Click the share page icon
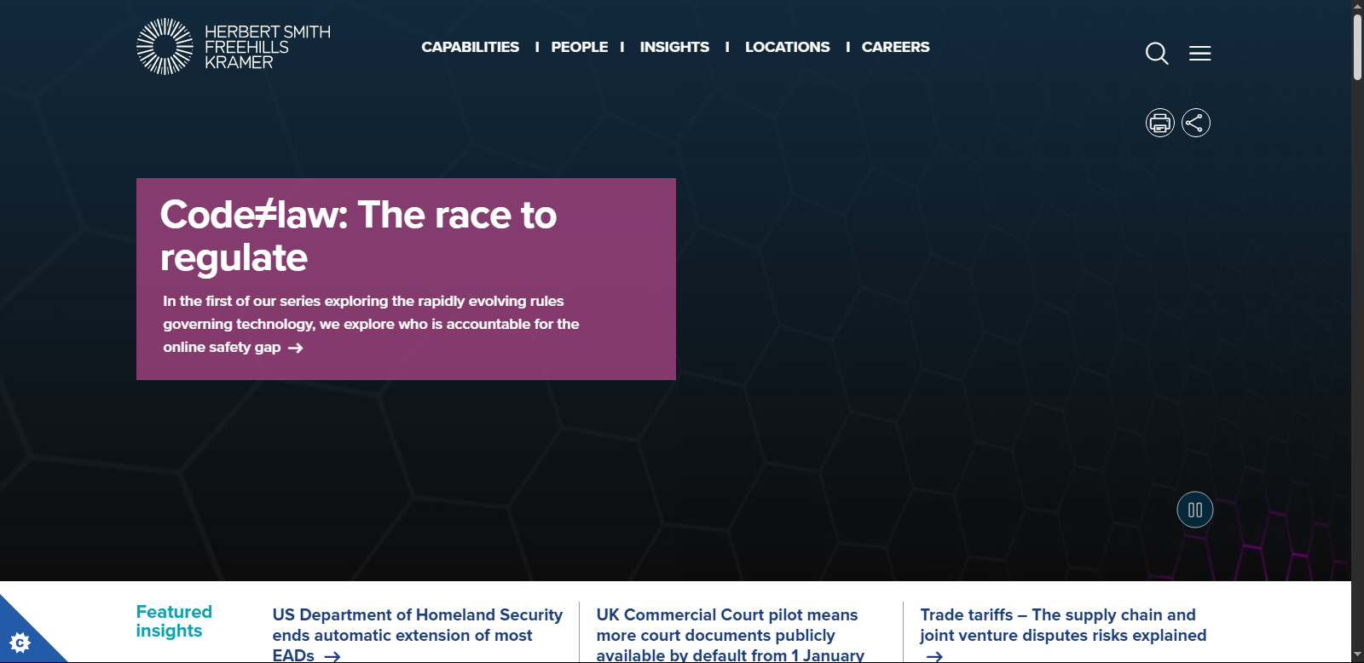The width and height of the screenshot is (1364, 663). [x=1195, y=123]
